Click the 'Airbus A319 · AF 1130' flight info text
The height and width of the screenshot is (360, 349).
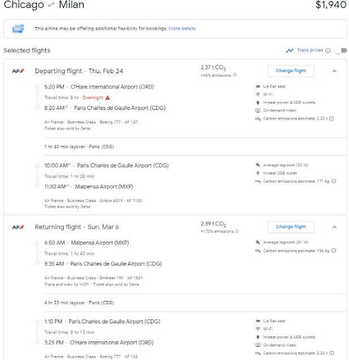(121, 201)
